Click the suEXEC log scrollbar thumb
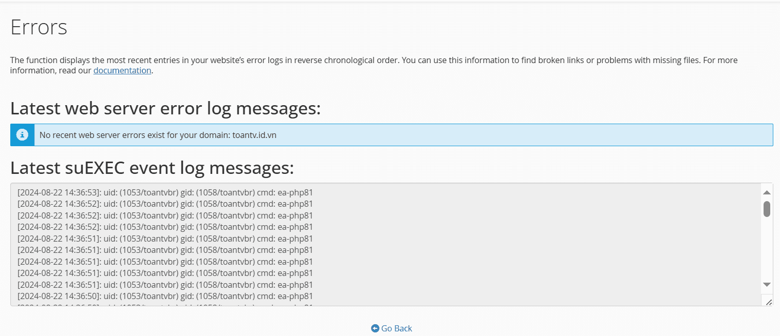780x336 pixels. [767, 209]
